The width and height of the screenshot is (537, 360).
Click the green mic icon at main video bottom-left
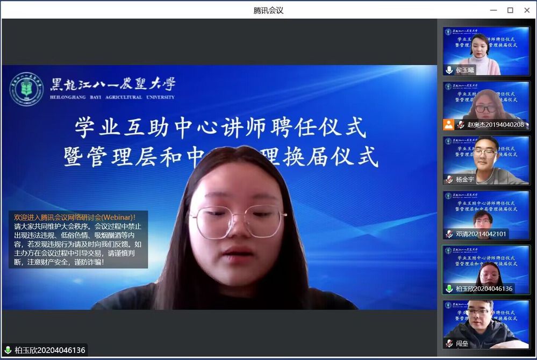(8, 350)
